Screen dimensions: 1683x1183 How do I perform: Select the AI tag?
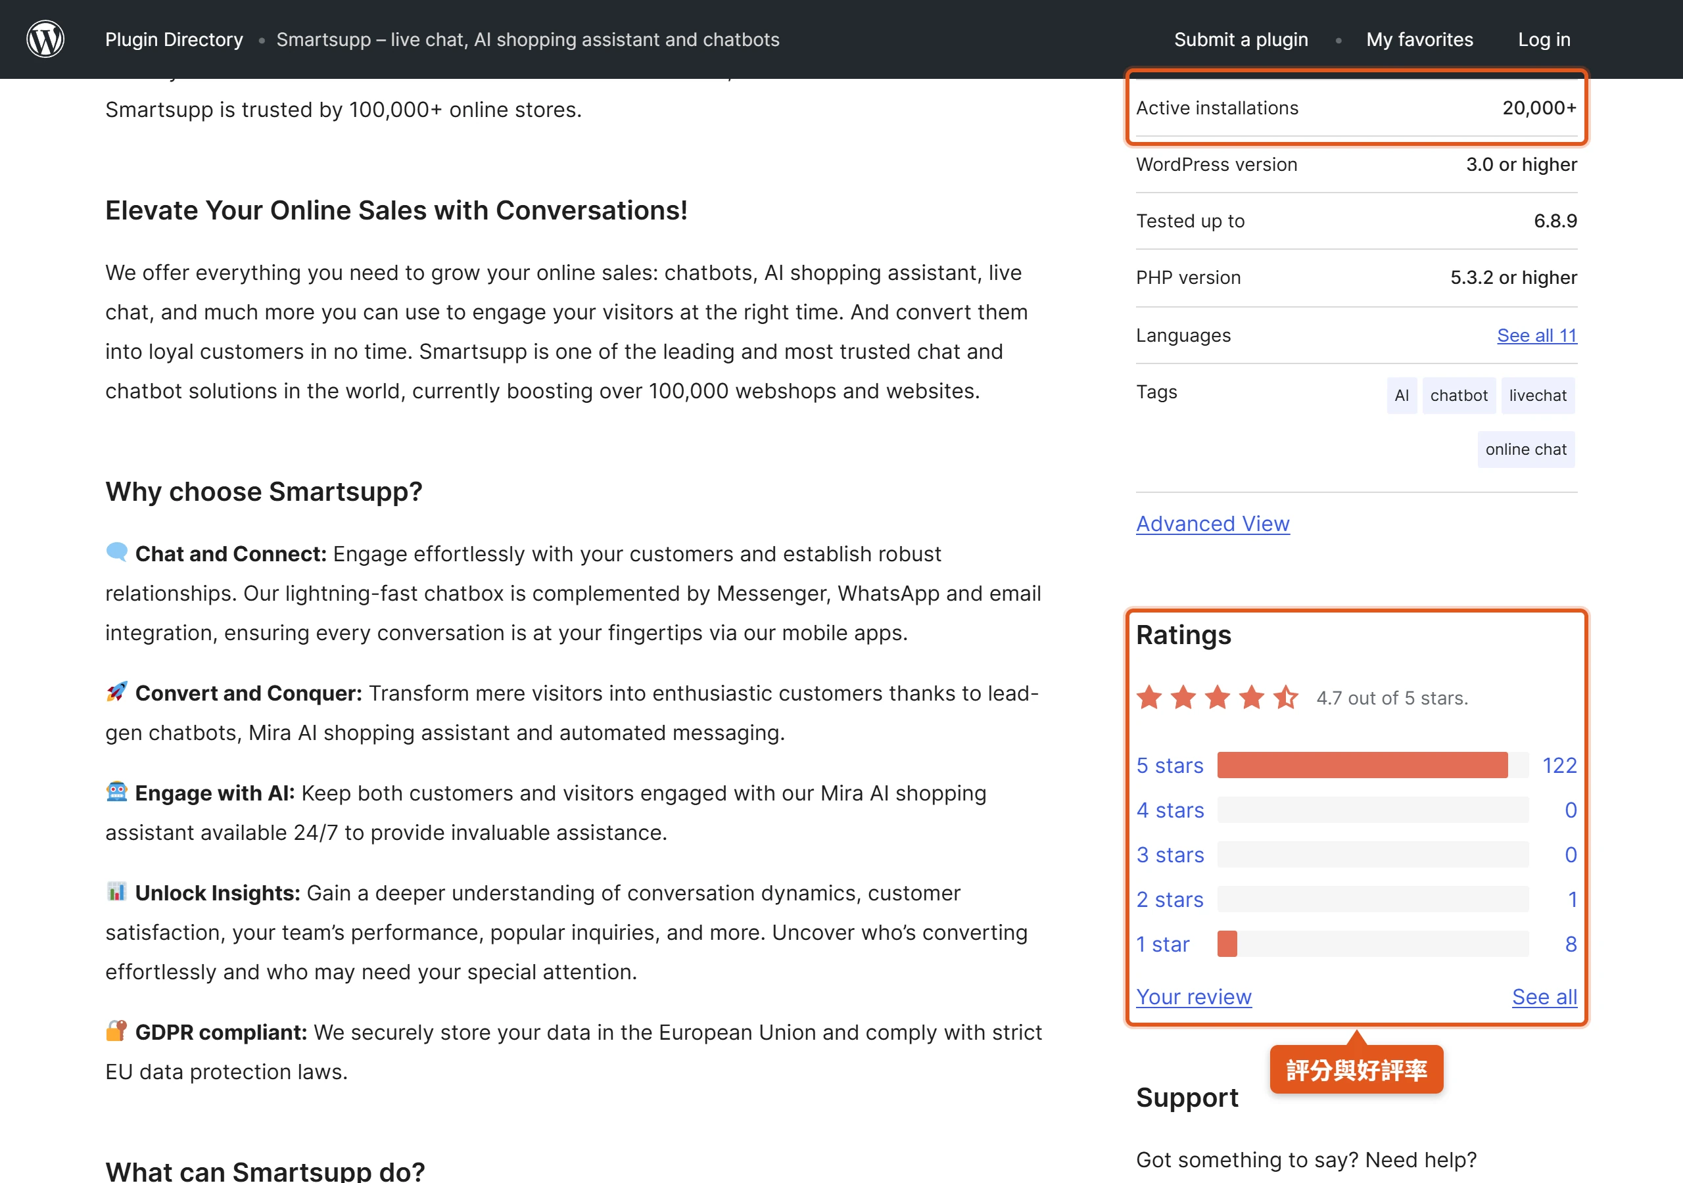point(1402,395)
